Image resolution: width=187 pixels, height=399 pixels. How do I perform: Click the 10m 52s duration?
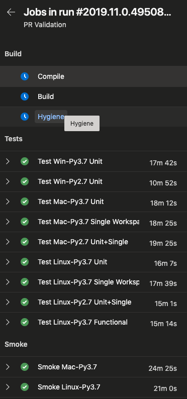[163, 183]
